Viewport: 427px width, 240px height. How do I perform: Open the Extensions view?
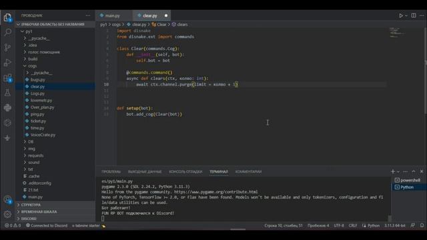[x=7, y=78]
